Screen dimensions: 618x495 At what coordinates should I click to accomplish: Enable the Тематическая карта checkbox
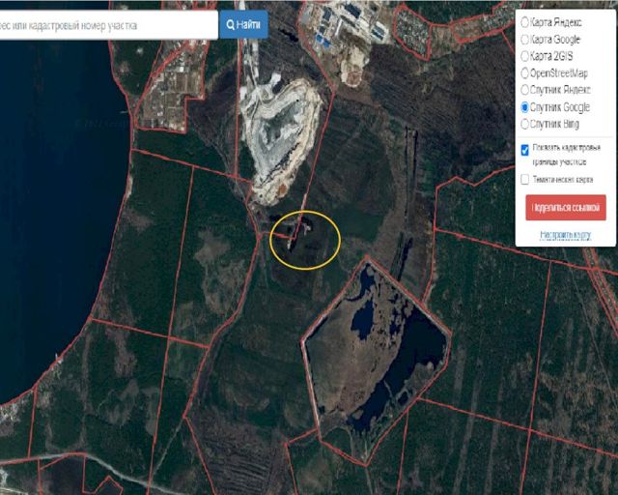click(524, 179)
